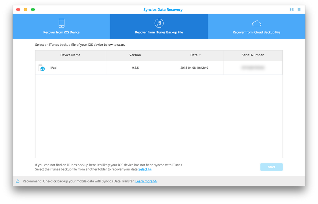The height and width of the screenshot is (204, 318).
Task: Click the green maximize window button
Action: (33, 10)
